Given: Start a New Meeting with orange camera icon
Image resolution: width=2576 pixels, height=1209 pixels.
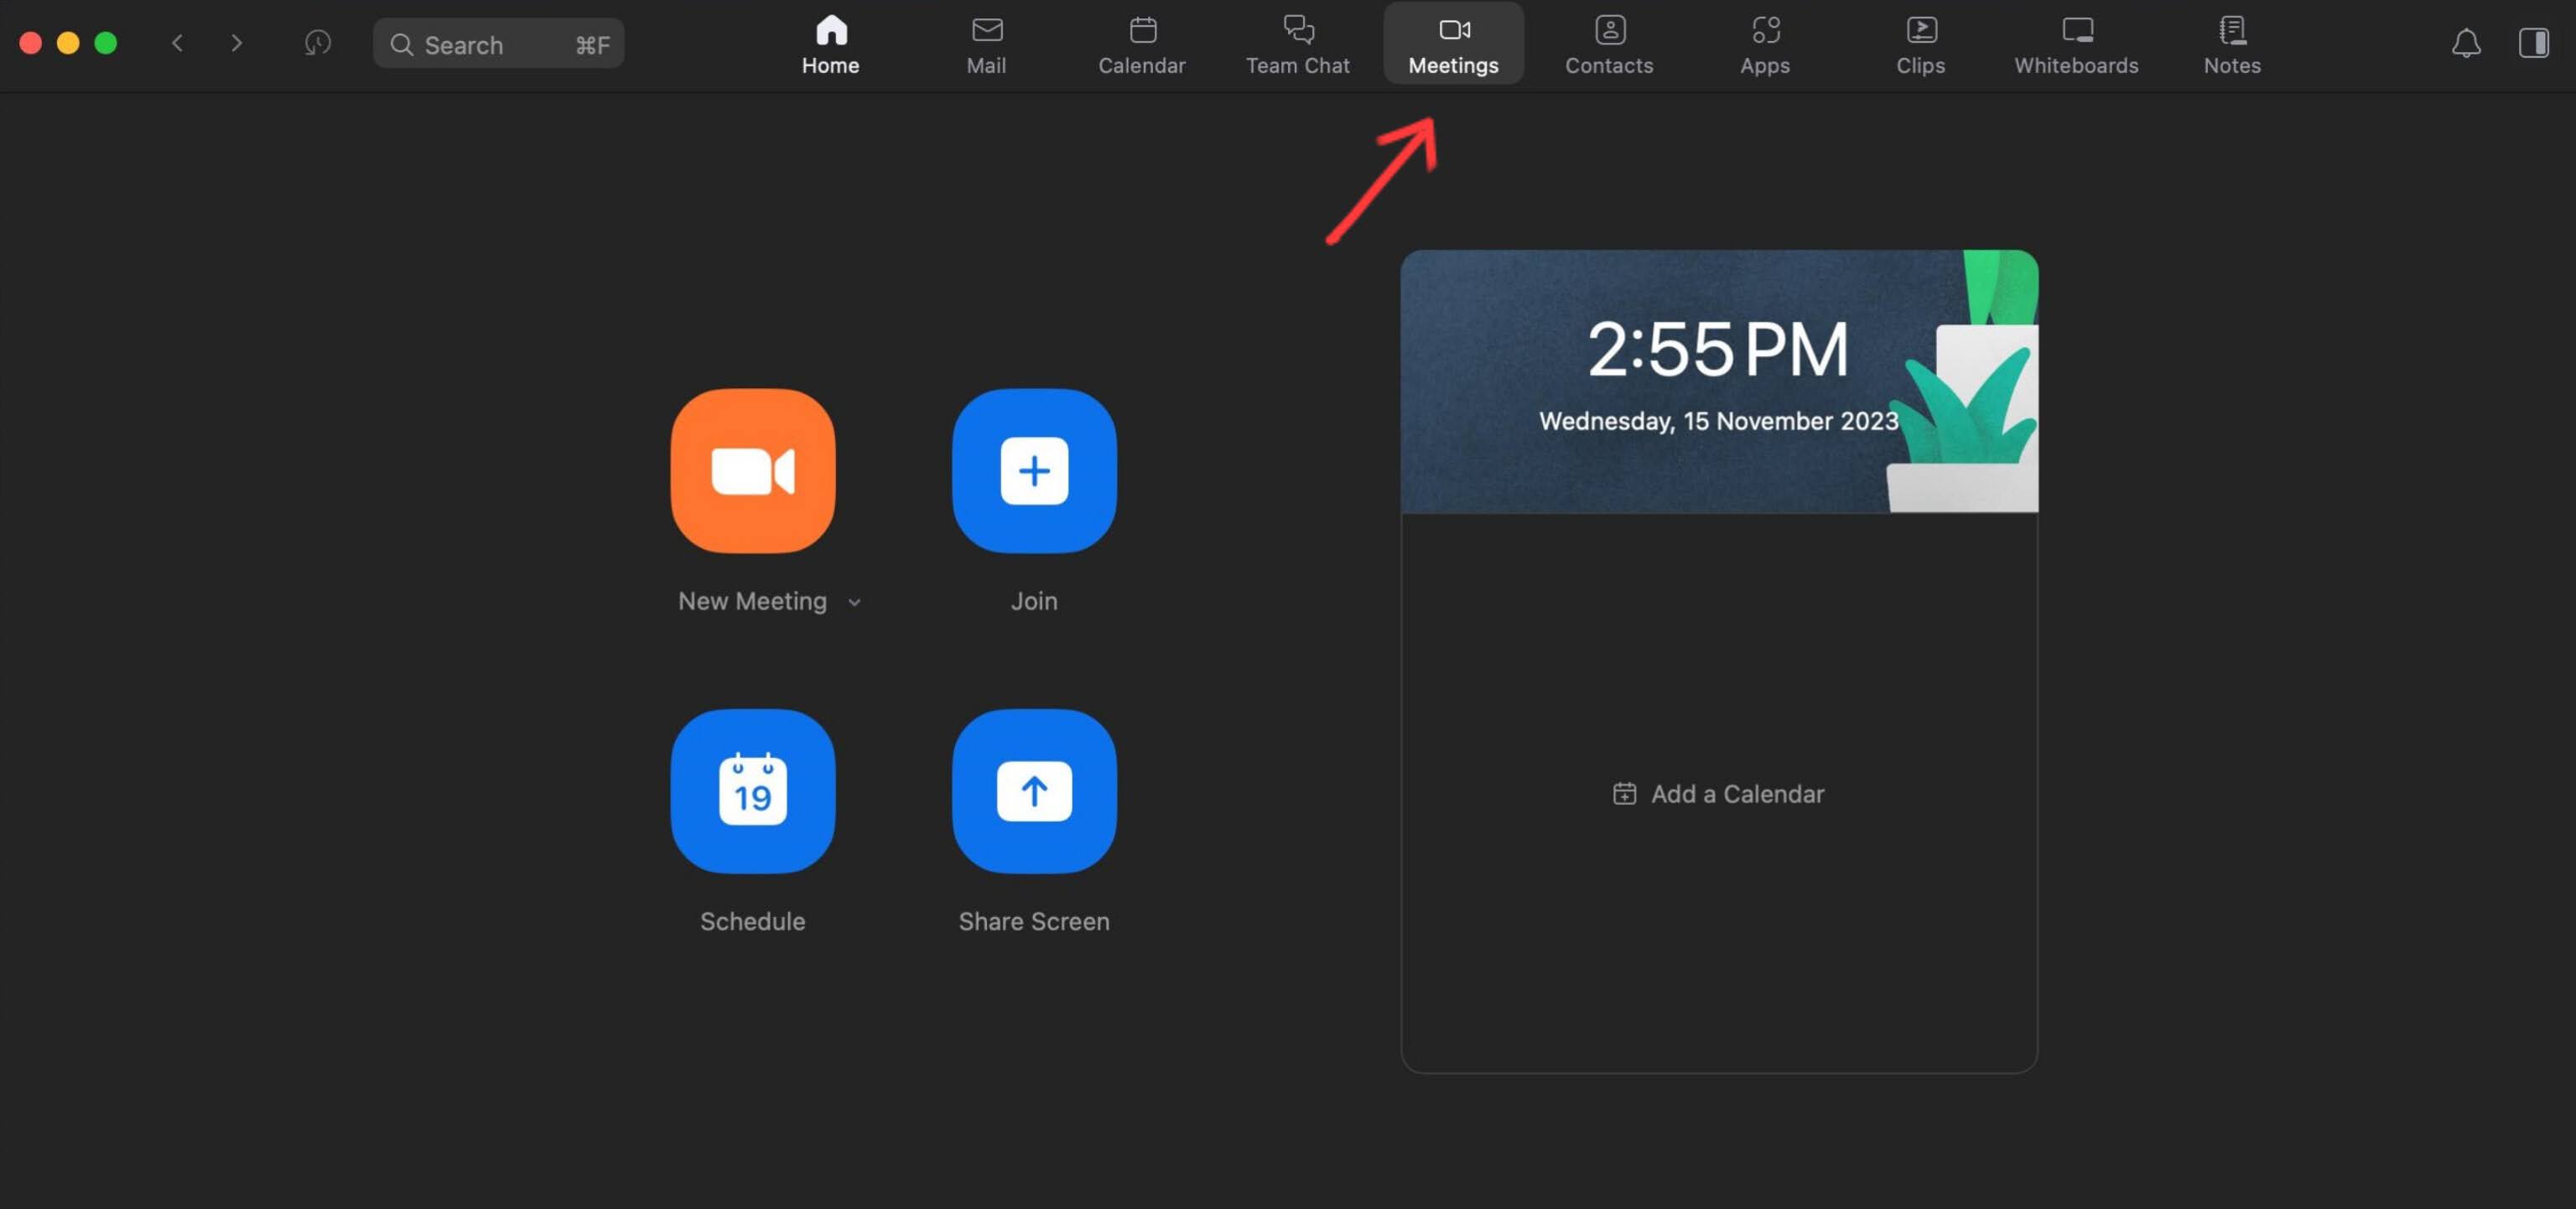Looking at the screenshot, I should click(x=753, y=471).
